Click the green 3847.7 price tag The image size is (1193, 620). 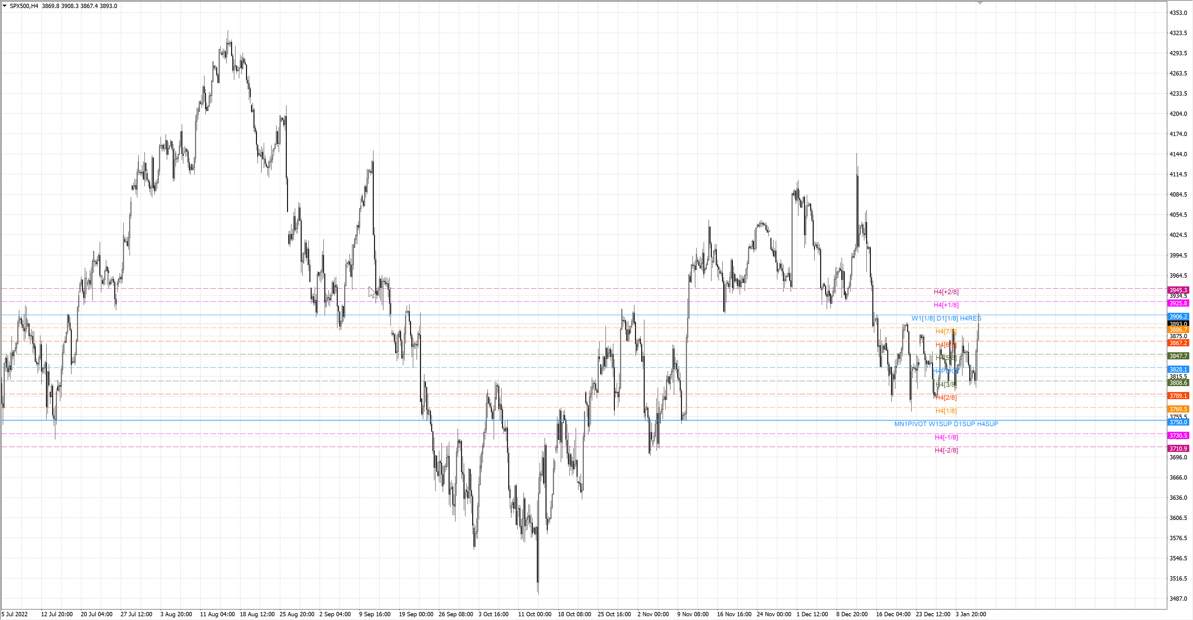[1178, 356]
